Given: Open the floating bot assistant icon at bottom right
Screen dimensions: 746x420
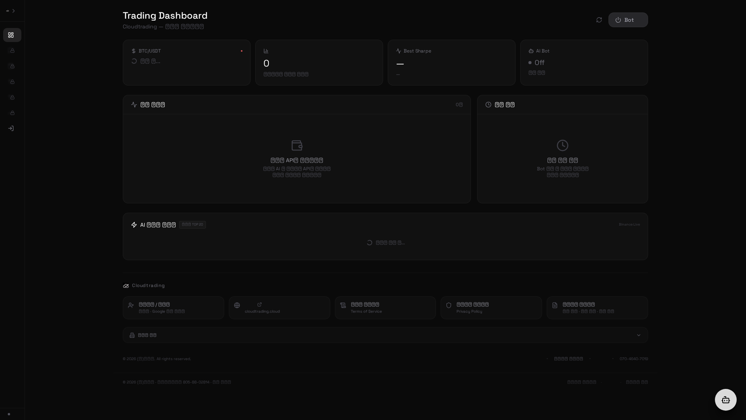Looking at the screenshot, I should click(726, 400).
